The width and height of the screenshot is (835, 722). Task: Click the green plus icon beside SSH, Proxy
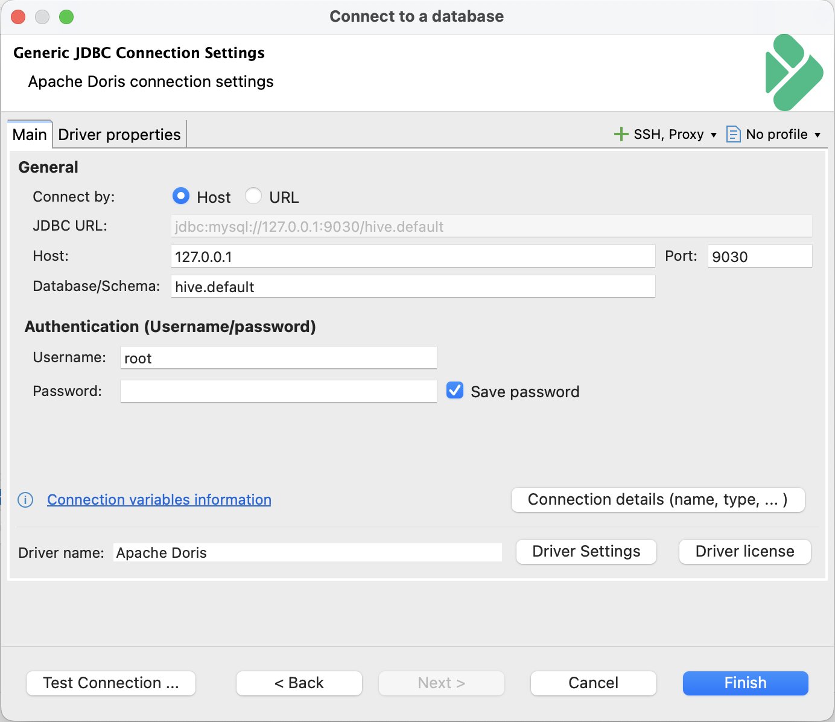click(x=621, y=134)
